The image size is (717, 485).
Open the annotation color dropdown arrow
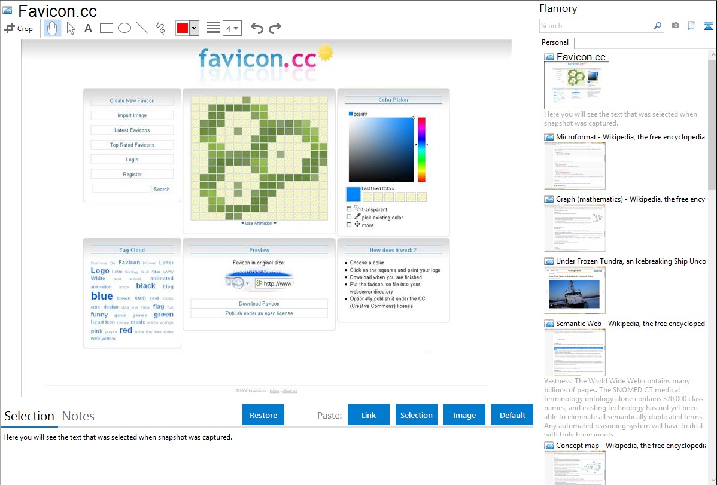(195, 28)
